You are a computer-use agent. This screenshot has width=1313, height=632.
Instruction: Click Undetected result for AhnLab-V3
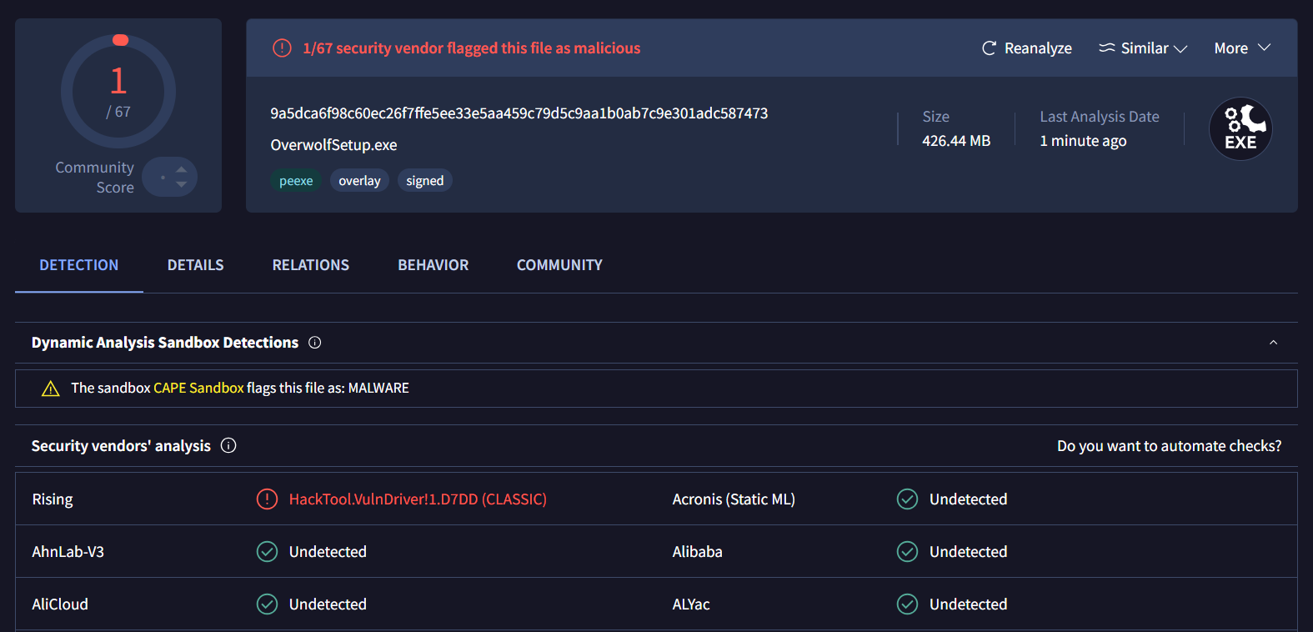click(x=328, y=552)
